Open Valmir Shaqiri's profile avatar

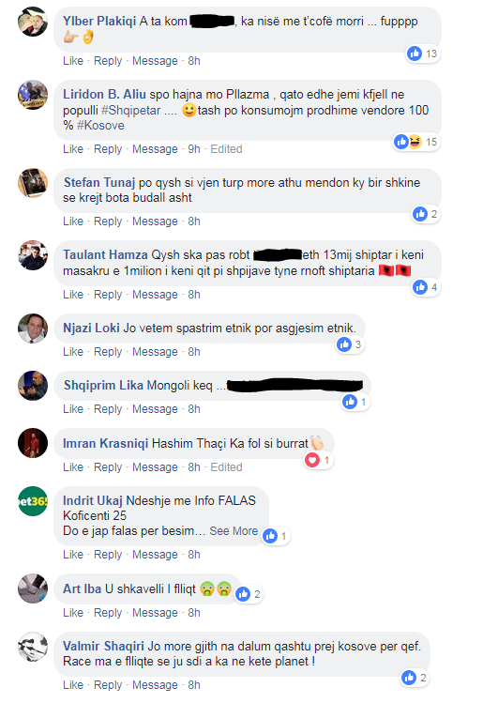coord(33,647)
